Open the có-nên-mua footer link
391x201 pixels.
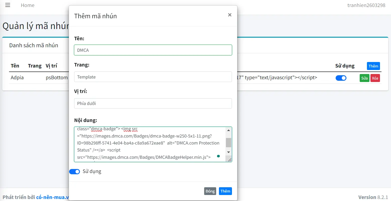tap(53, 197)
